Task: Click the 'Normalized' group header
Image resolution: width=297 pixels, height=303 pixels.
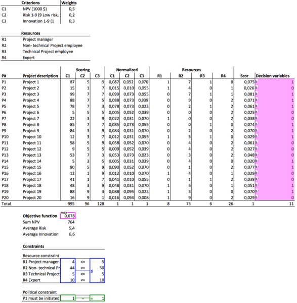Action: click(x=127, y=70)
